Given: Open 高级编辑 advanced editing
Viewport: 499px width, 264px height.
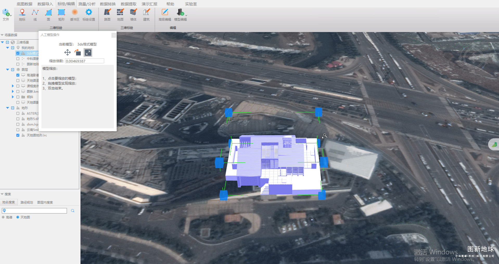Looking at the screenshot, I should tap(165, 15).
